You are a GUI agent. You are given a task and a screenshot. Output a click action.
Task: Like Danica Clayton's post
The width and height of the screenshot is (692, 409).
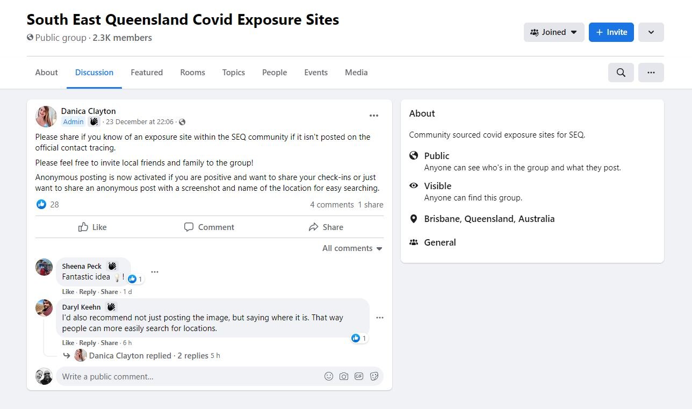point(92,227)
